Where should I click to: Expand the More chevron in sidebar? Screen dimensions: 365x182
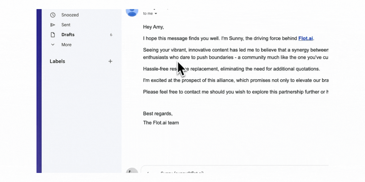pyautogui.click(x=53, y=45)
